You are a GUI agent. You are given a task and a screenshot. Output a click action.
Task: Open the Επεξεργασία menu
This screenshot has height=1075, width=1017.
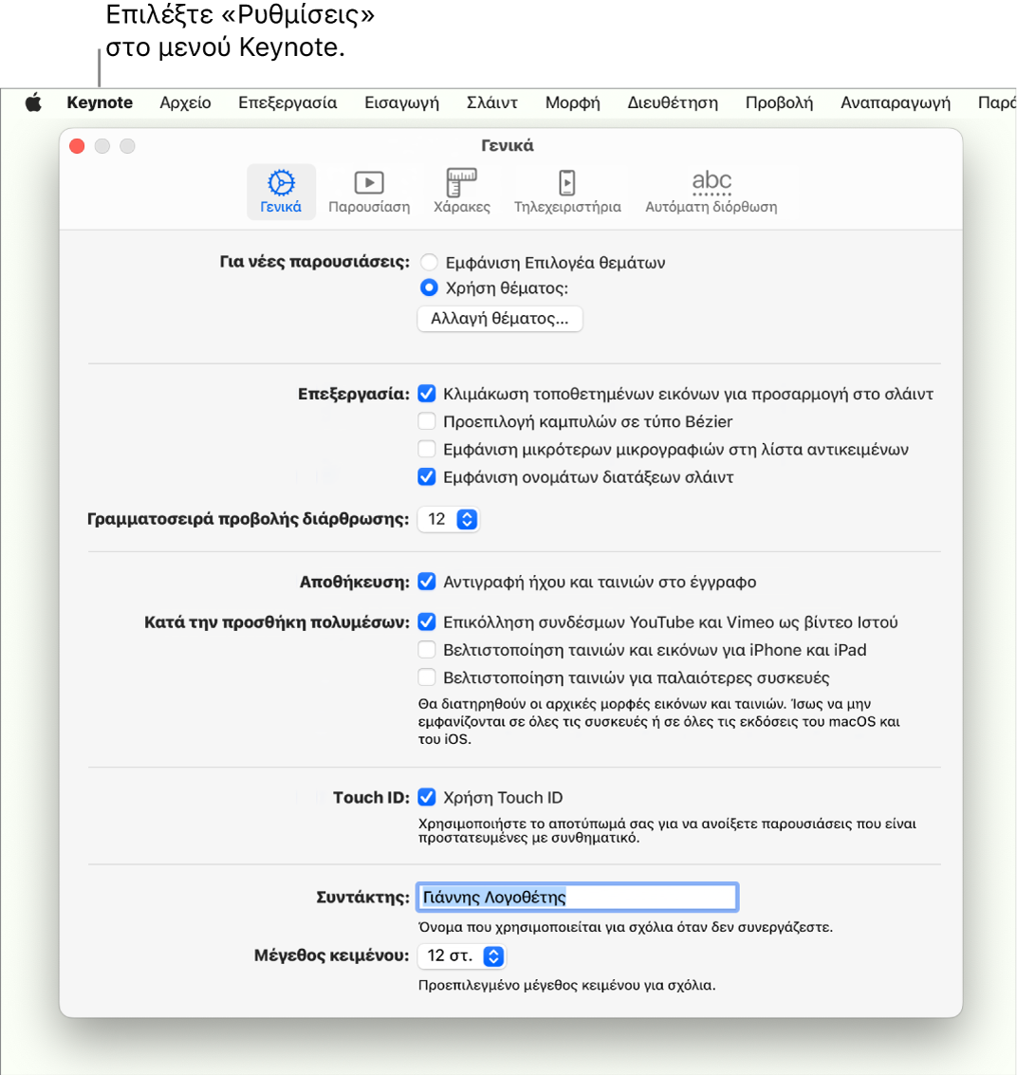[287, 102]
